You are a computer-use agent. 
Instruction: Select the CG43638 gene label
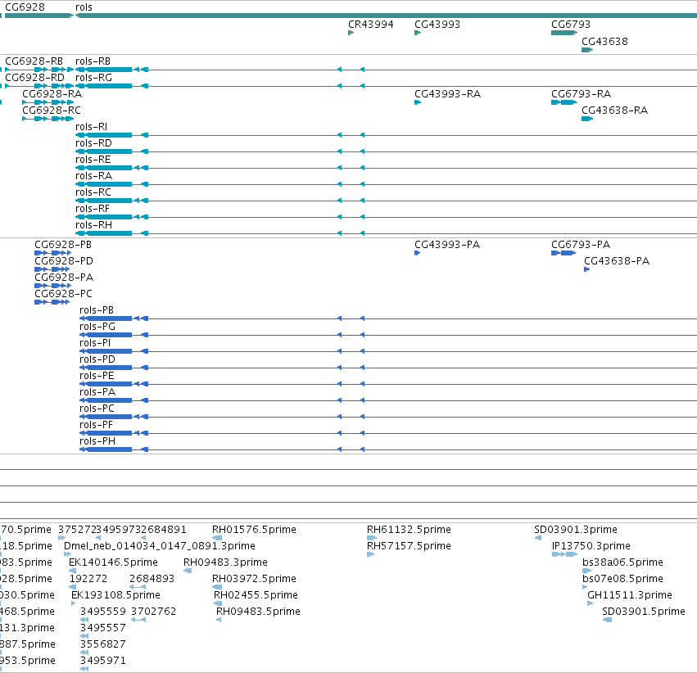(604, 41)
